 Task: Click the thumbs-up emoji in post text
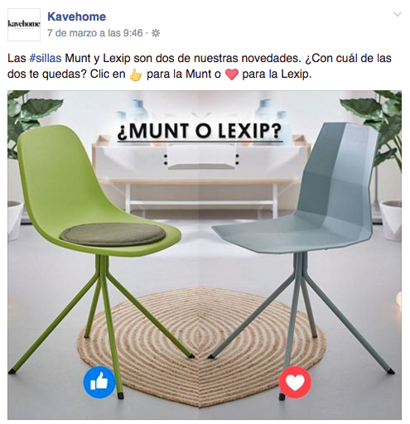pyautogui.click(x=136, y=75)
